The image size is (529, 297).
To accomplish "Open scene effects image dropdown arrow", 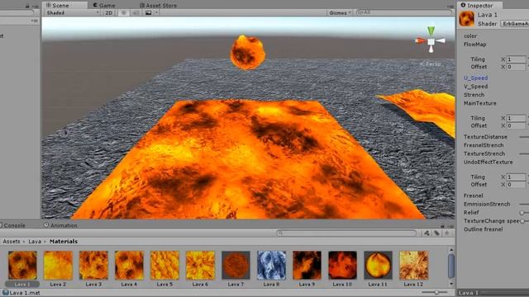I will click(x=156, y=13).
